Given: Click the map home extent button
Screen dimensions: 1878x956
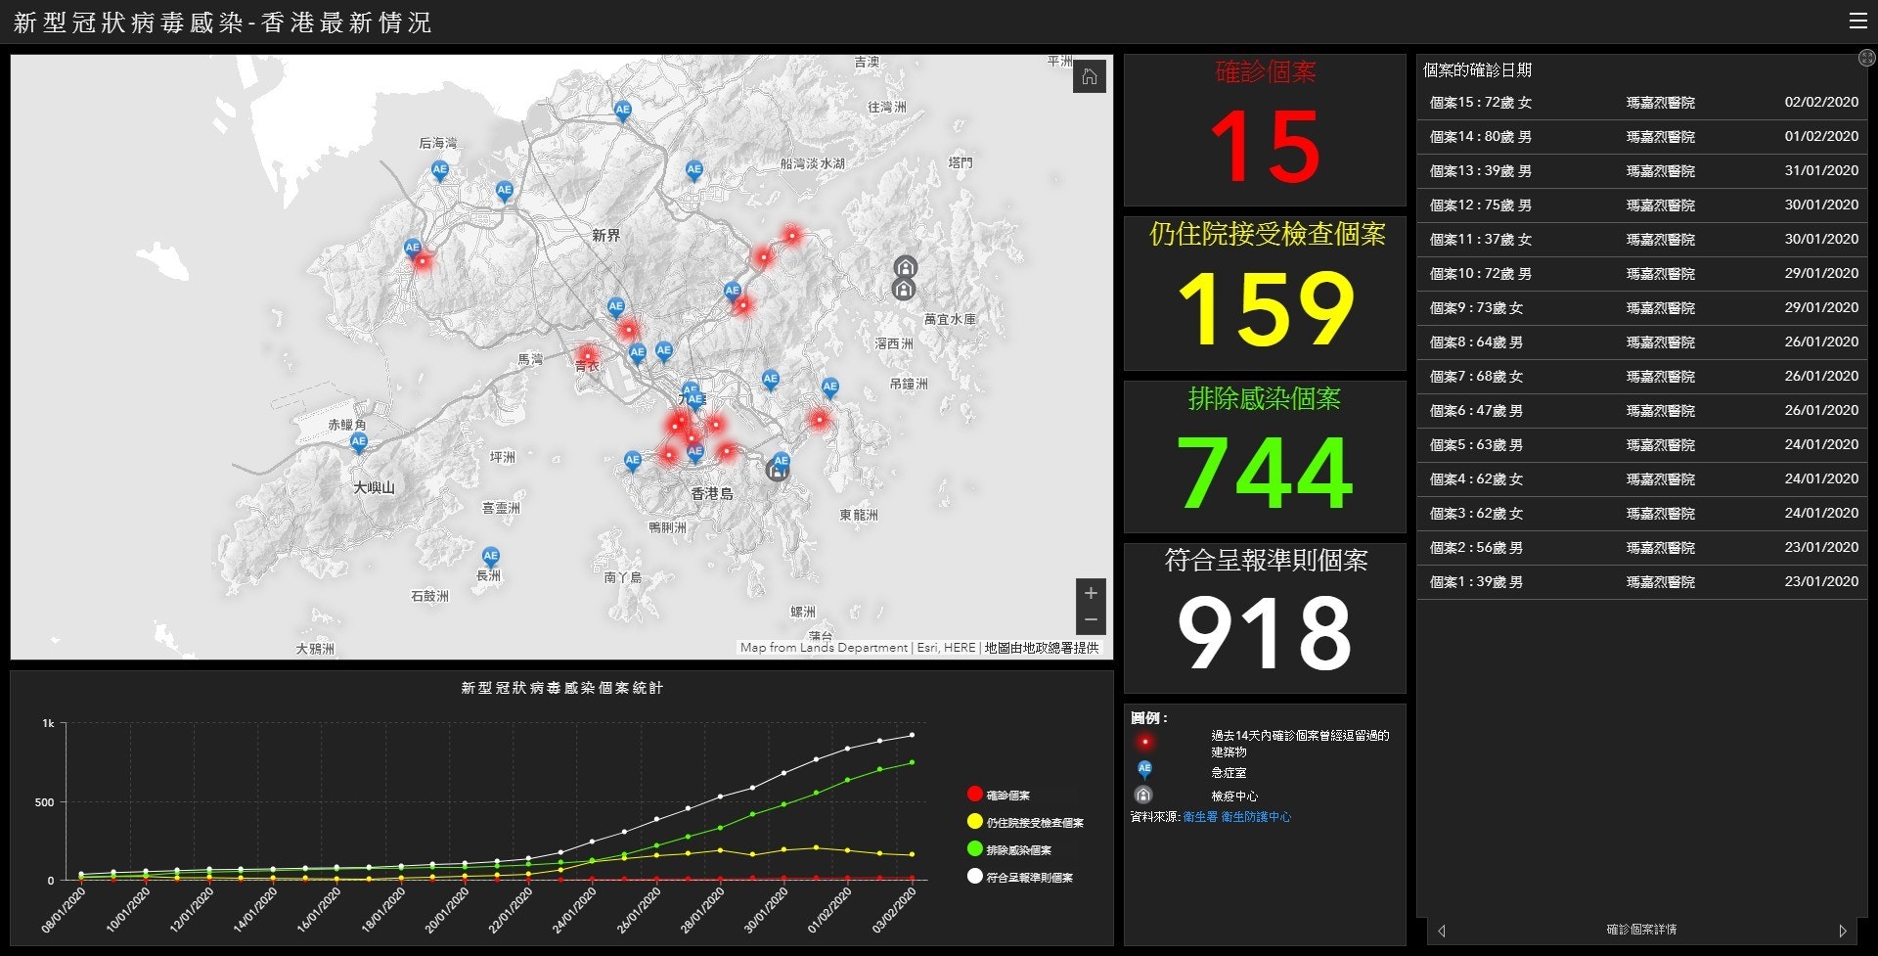Looking at the screenshot, I should (1090, 77).
